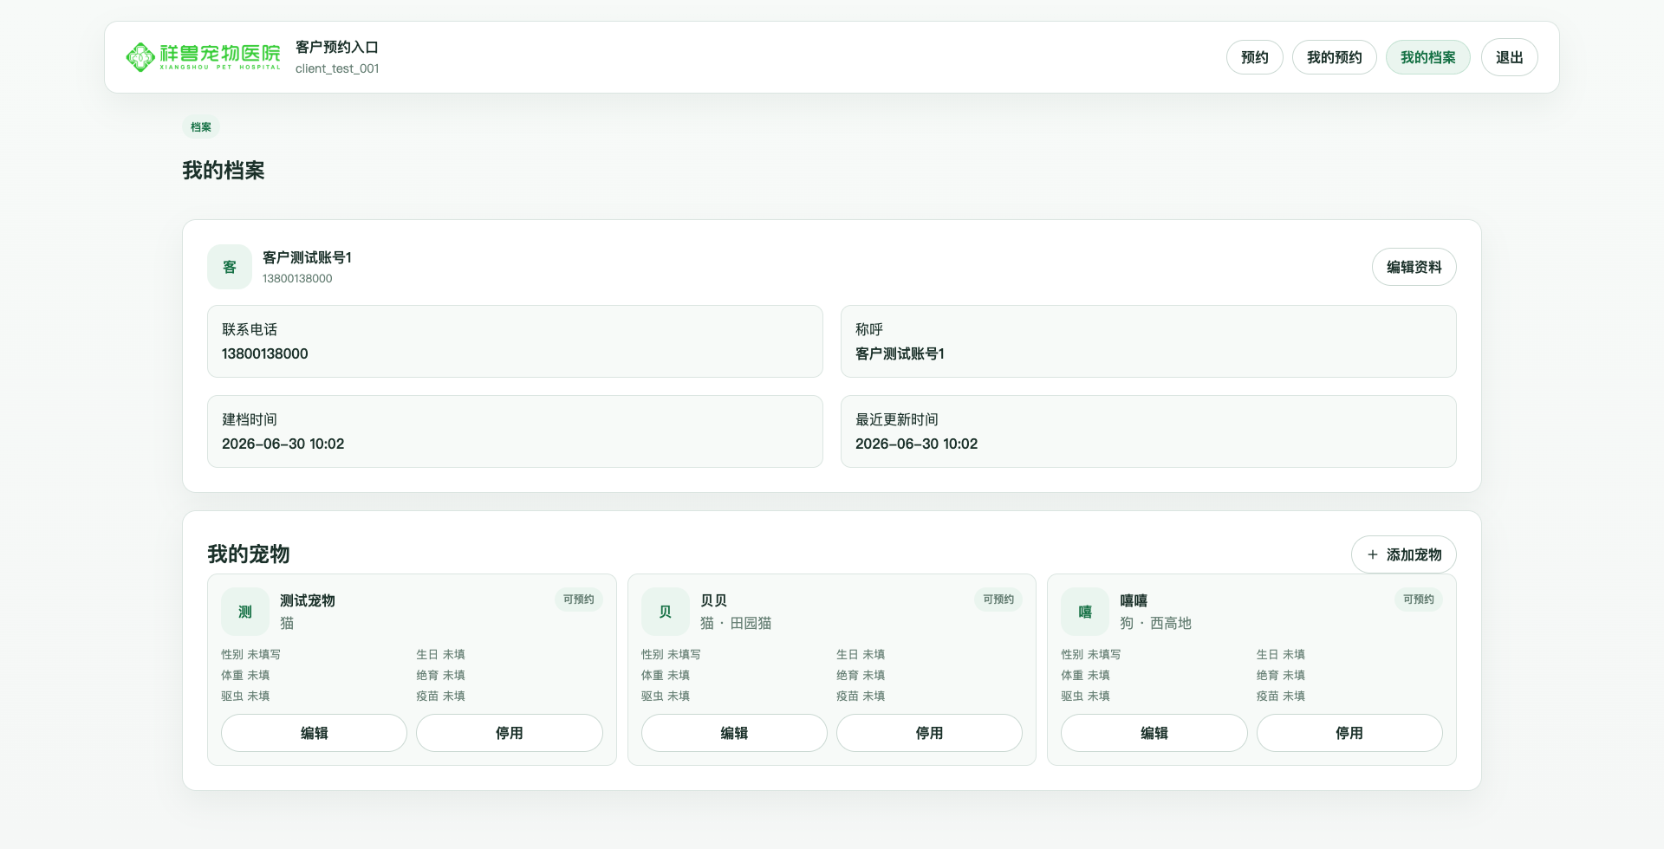Disable the 测试宠物 pet via 停用

[510, 733]
